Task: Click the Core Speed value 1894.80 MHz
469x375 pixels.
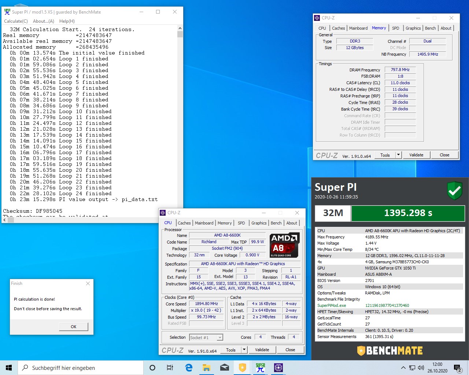Action: coord(207,304)
